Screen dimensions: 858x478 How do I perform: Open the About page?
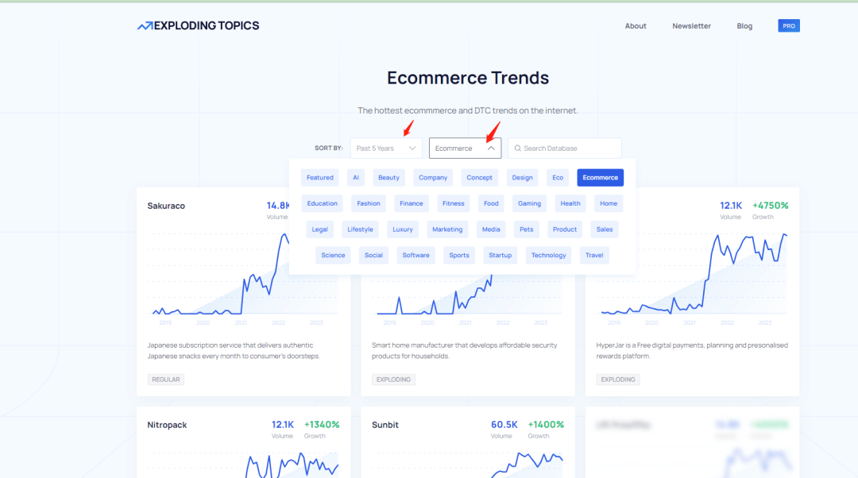click(636, 25)
